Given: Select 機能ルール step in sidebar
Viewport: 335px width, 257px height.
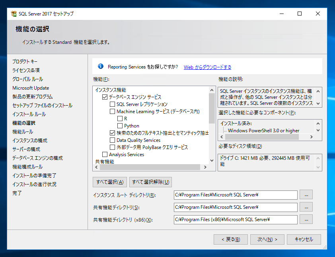Looking at the screenshot, I should 23,132.
